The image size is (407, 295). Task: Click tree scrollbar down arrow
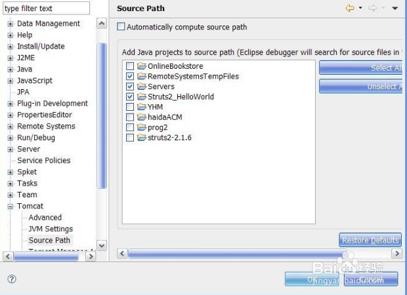(x=102, y=245)
